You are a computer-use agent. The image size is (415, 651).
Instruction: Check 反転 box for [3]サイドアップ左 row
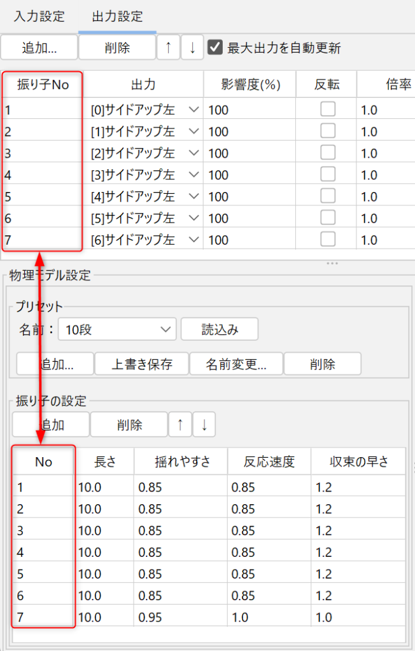[x=328, y=175]
